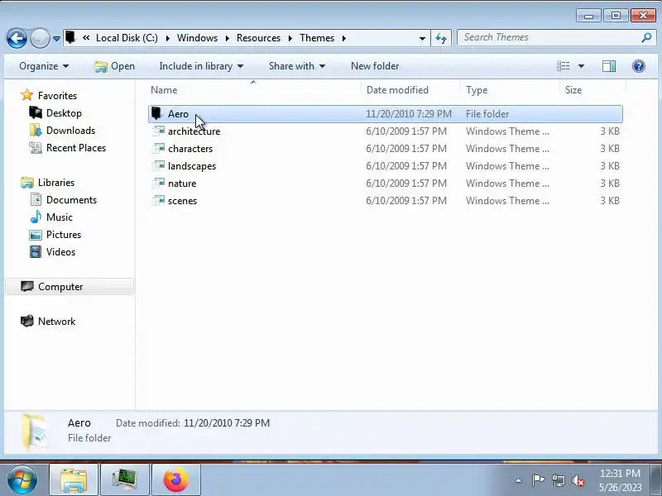Click the Favorites star icon
Image resolution: width=662 pixels, height=496 pixels.
26,95
